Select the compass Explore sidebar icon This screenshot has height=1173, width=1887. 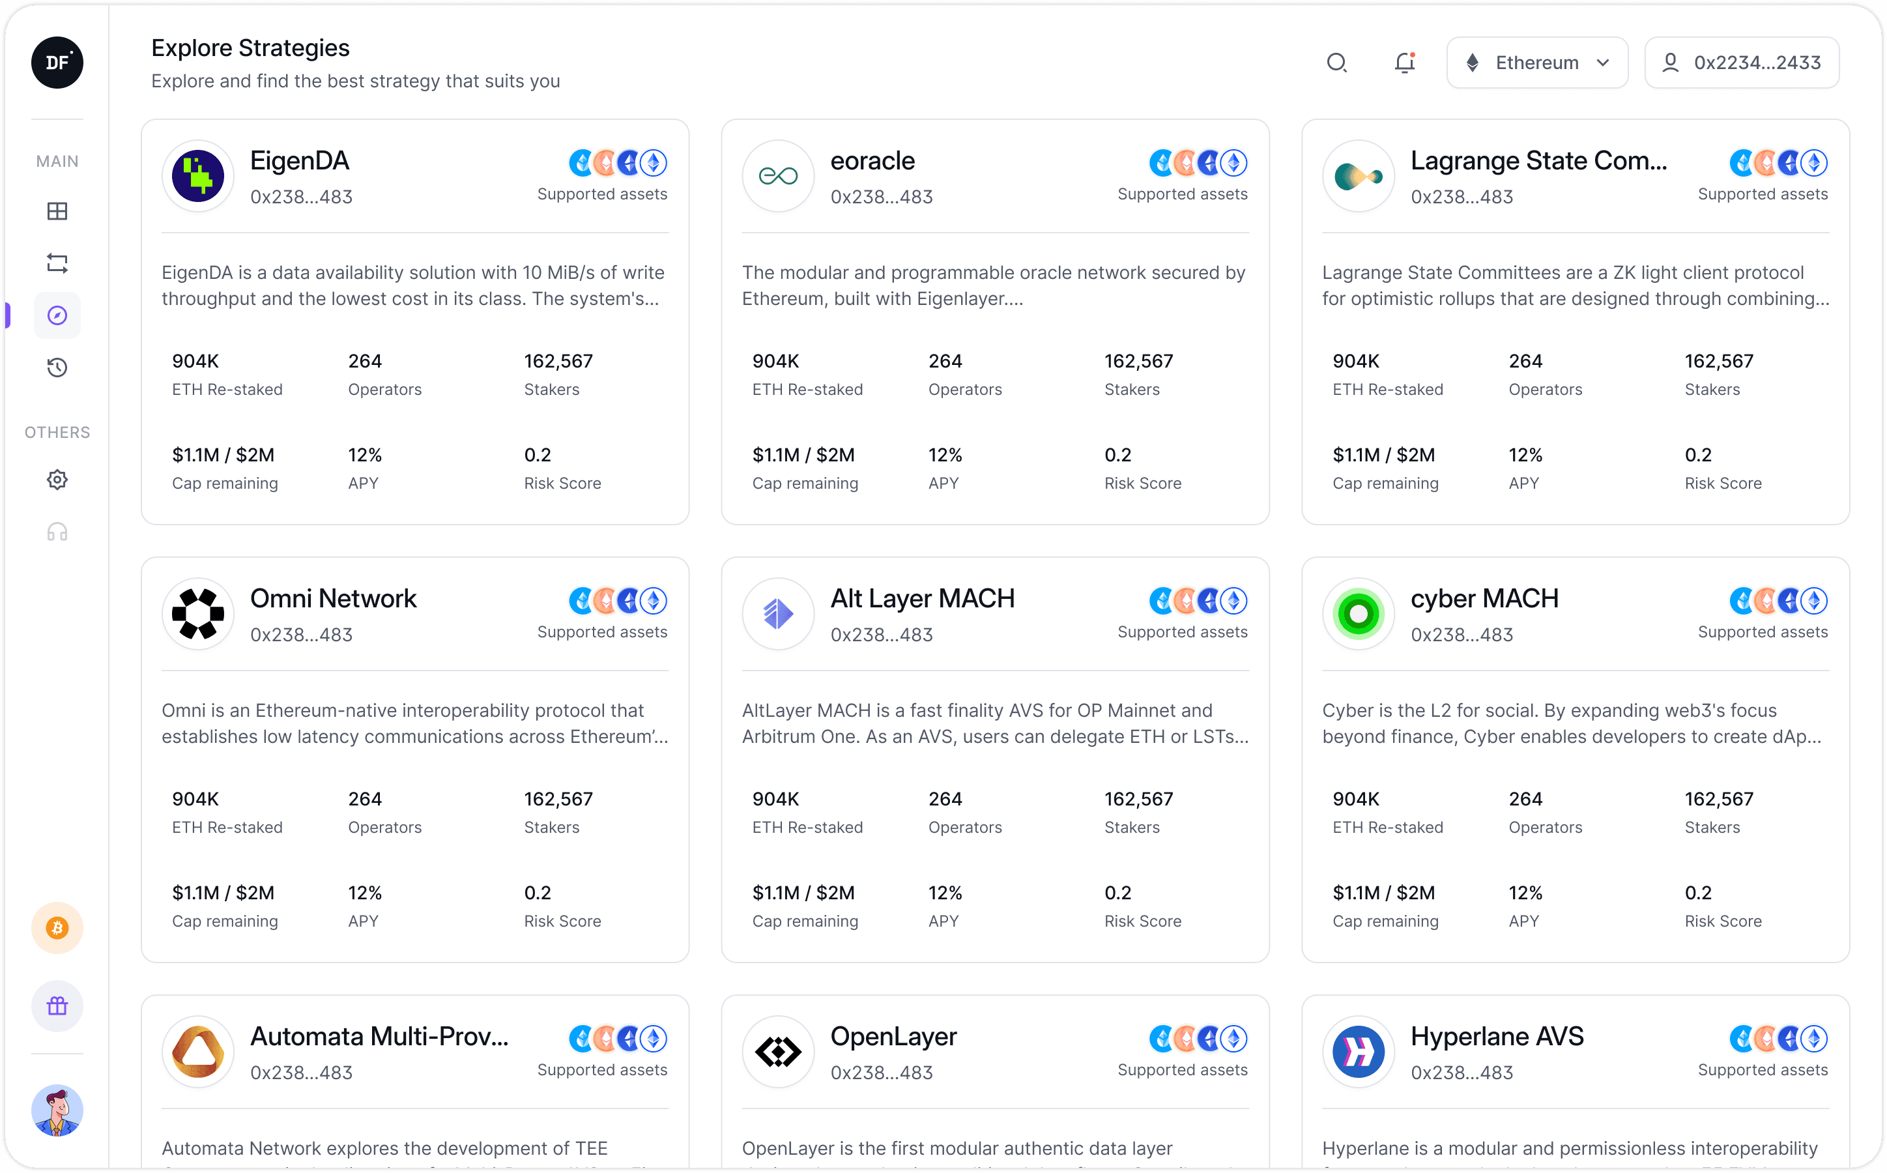coord(57,316)
